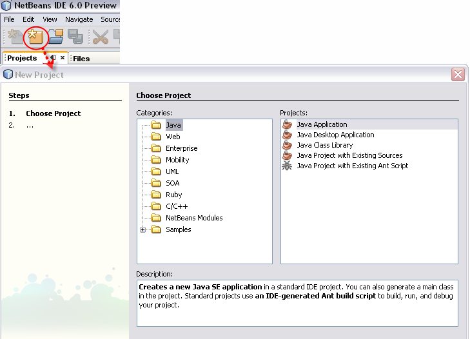Click the cube icon in New Project dialog title

coord(8,74)
